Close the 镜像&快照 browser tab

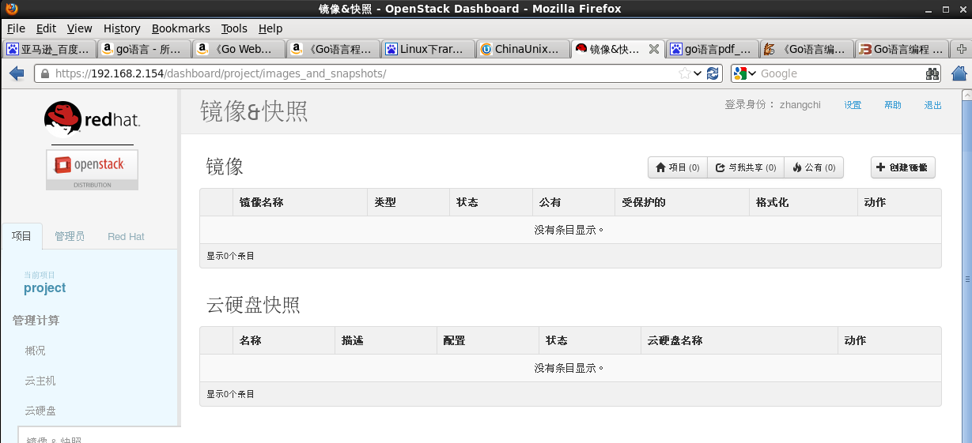click(653, 49)
